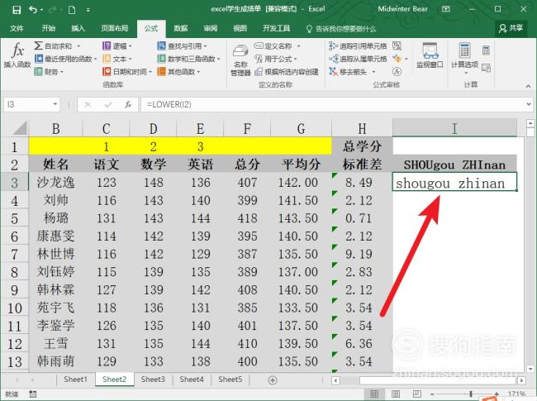Open the 数据 ribbon tab

coord(180,28)
